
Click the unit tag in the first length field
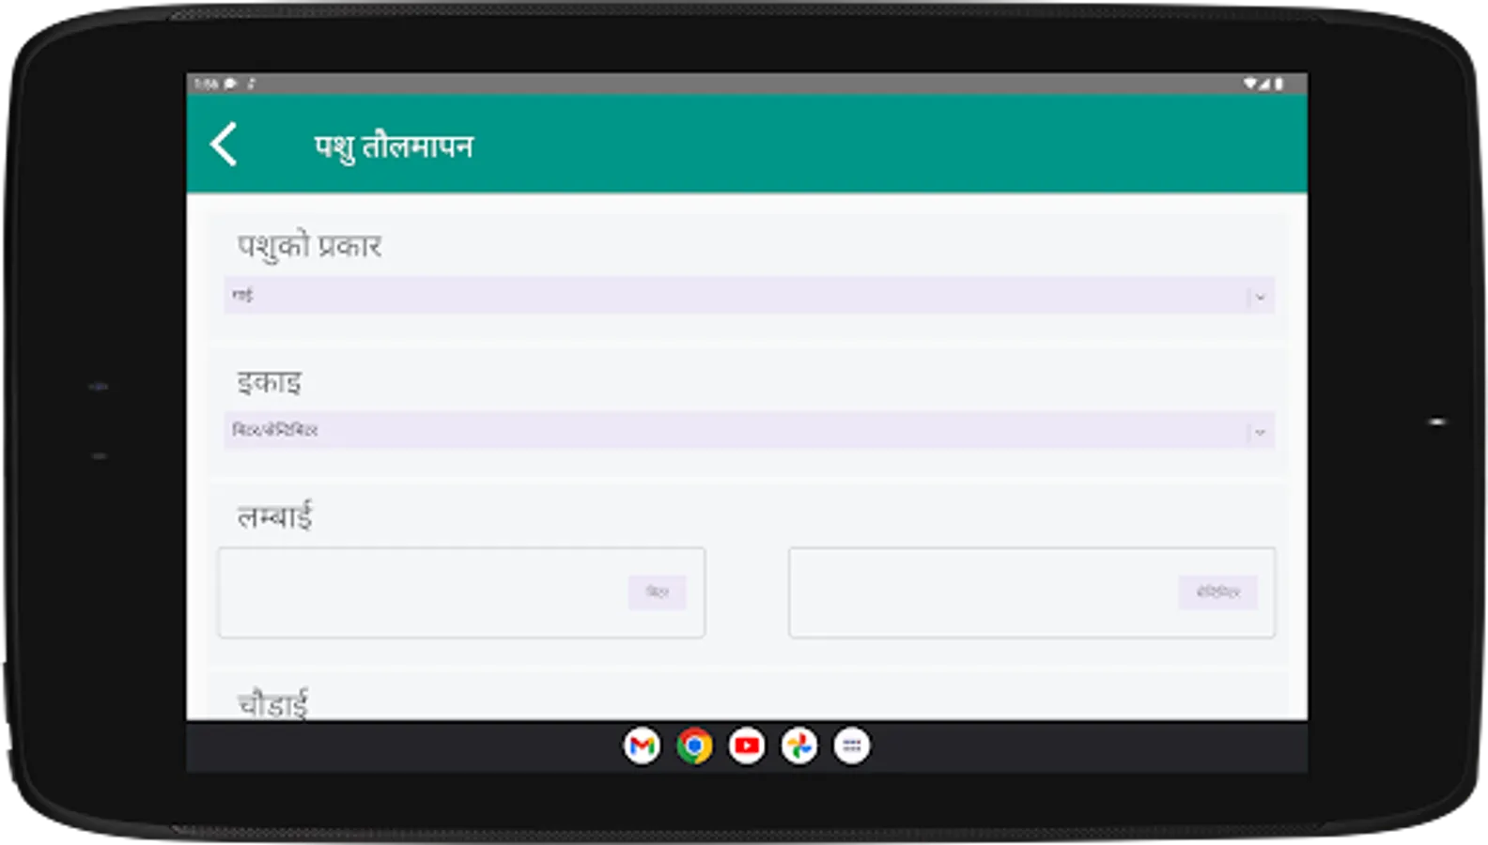click(657, 591)
